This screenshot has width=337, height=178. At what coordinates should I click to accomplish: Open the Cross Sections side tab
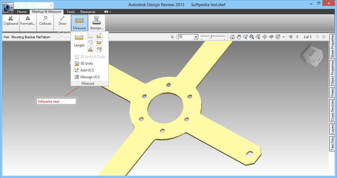pyautogui.click(x=332, y=111)
